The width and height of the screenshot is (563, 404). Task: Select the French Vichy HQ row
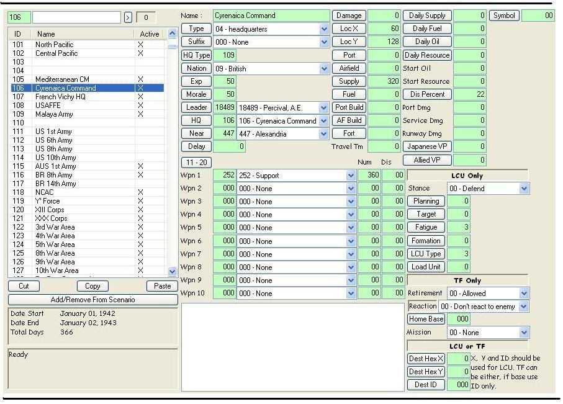pyautogui.click(x=88, y=97)
